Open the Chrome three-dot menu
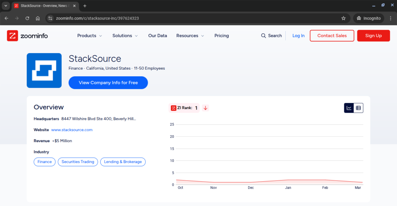Viewport: 397px width, 206px height. point(390,18)
